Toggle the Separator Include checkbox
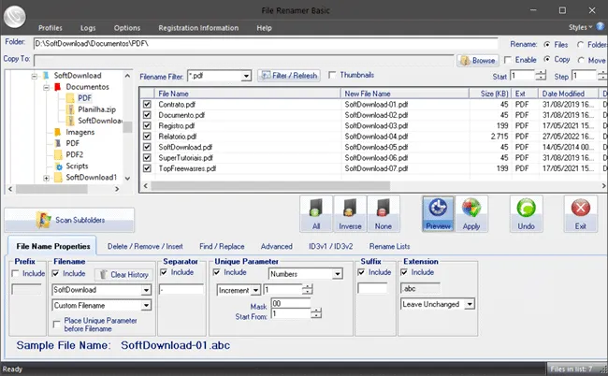 click(x=164, y=272)
